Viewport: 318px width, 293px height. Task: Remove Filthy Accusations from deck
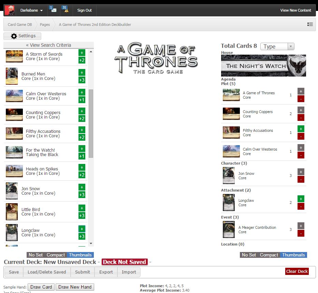[301, 136]
